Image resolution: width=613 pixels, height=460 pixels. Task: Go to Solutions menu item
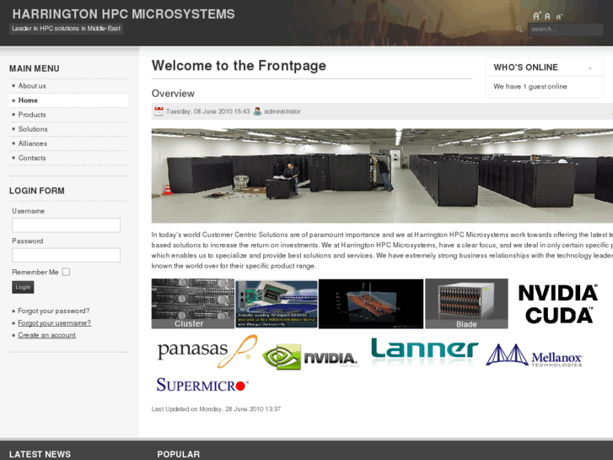coord(33,129)
